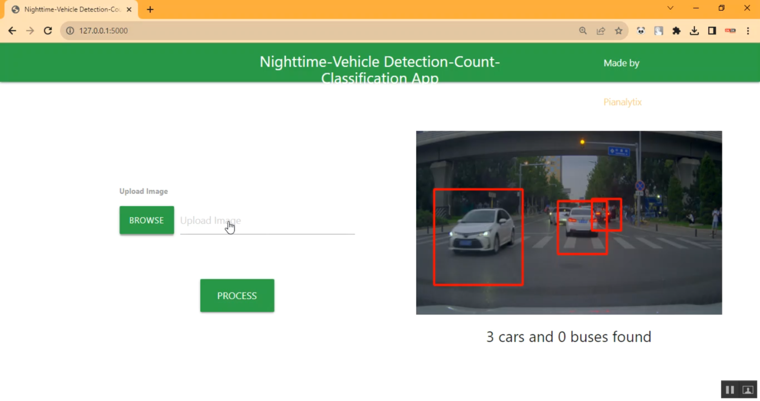
Task: Click the site info lock icon
Action: (x=69, y=30)
